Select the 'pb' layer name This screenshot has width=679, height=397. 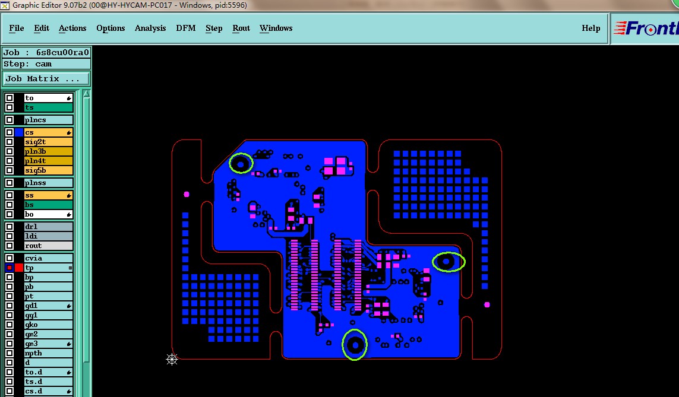point(48,287)
